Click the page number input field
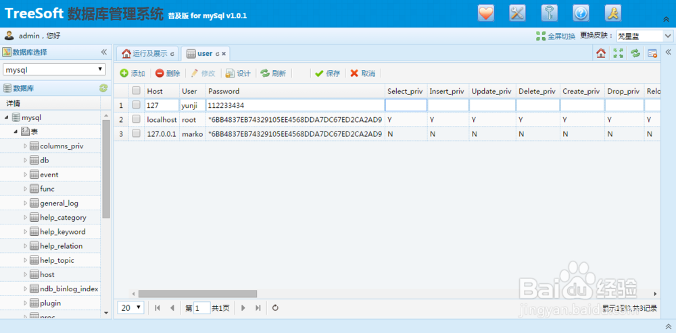This screenshot has width=676, height=333. pos(201,307)
